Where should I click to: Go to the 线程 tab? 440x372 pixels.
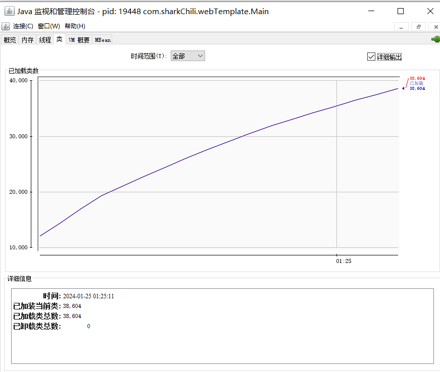45,40
